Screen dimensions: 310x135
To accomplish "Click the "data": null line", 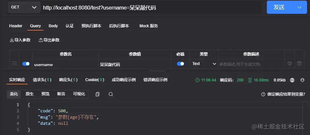I will coord(53,124).
